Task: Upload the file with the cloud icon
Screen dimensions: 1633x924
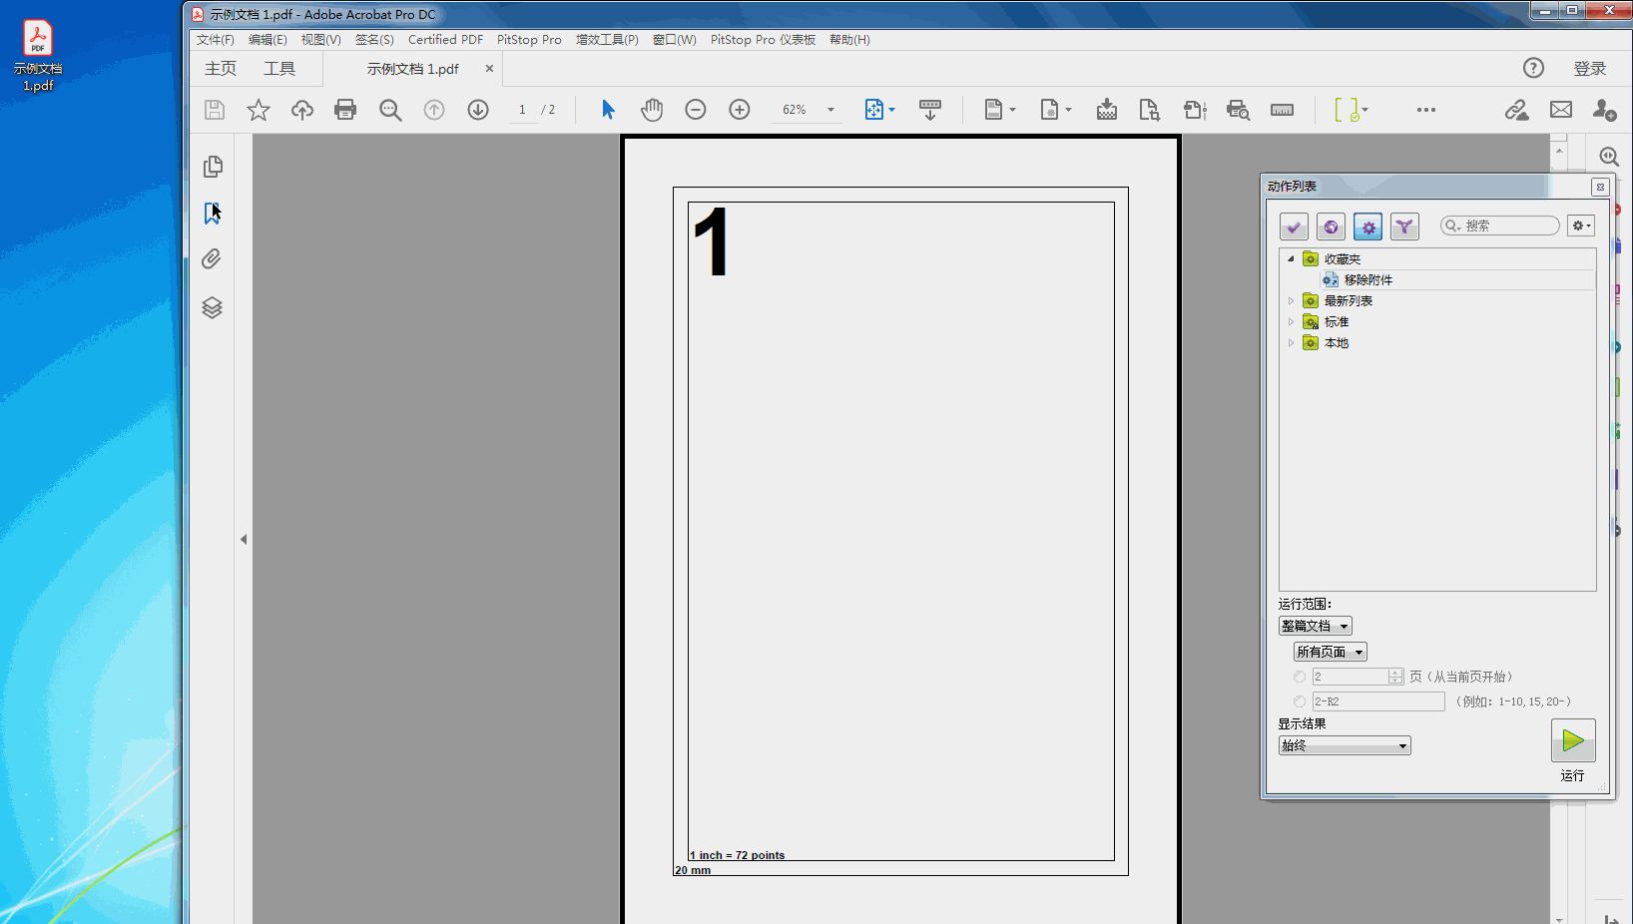Action: coord(302,110)
